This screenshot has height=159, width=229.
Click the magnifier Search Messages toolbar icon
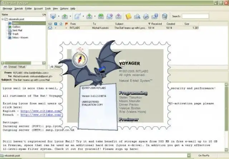pyautogui.click(x=137, y=16)
